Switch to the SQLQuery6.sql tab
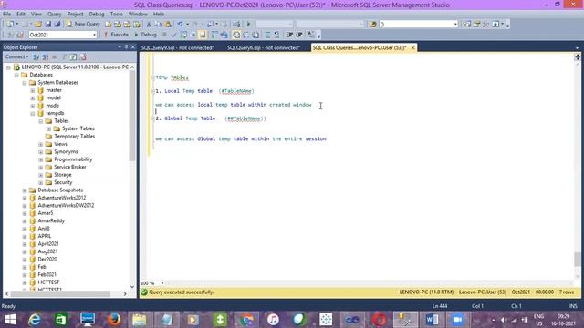 [x=264, y=47]
